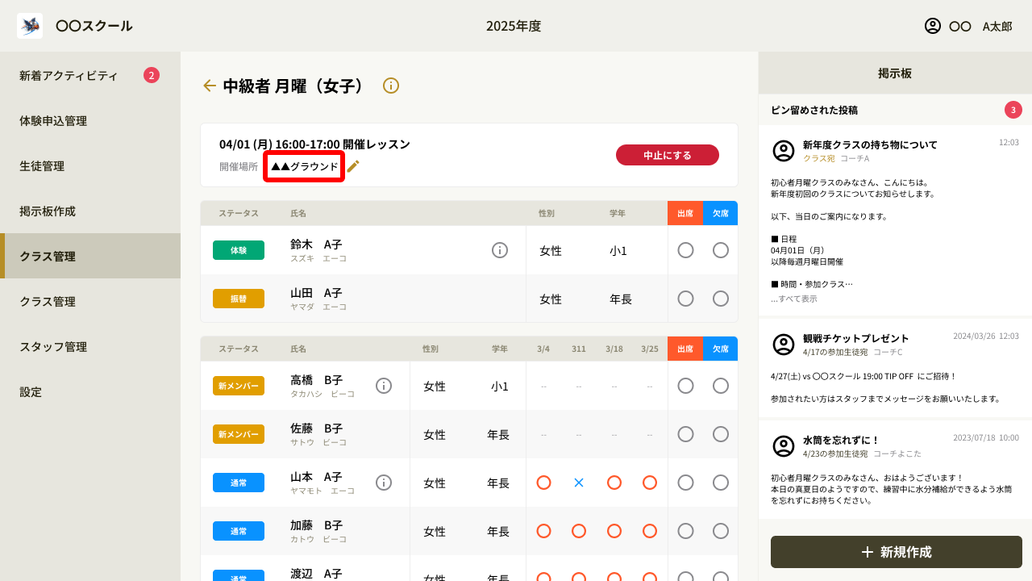Viewport: 1032px width, 581px height.
Task: Mark 山田 A子 as absent
Action: coord(721,299)
